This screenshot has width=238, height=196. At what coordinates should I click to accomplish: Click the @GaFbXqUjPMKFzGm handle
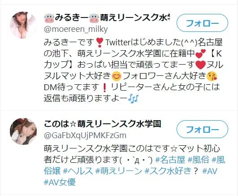tap(85, 135)
